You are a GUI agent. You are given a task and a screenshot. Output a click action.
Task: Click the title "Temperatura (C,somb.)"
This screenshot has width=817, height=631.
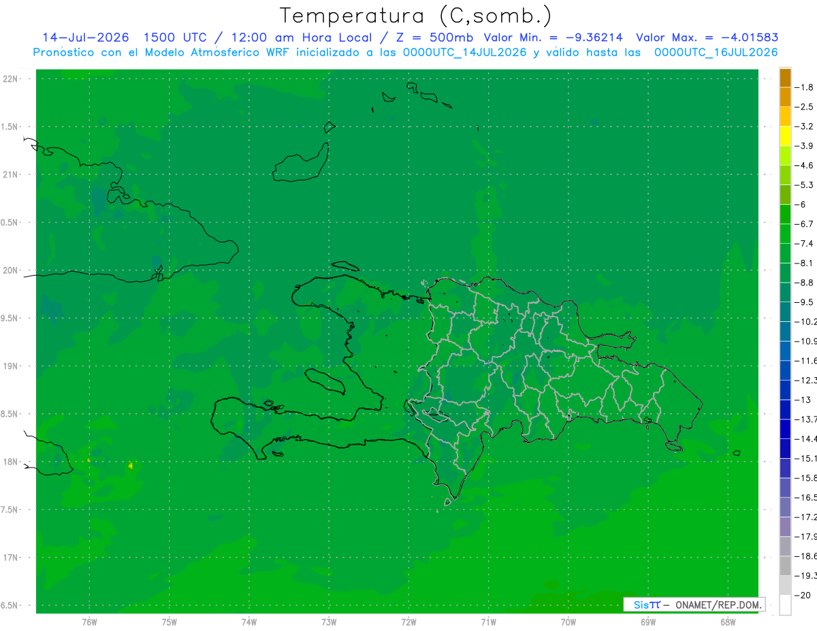point(415,16)
